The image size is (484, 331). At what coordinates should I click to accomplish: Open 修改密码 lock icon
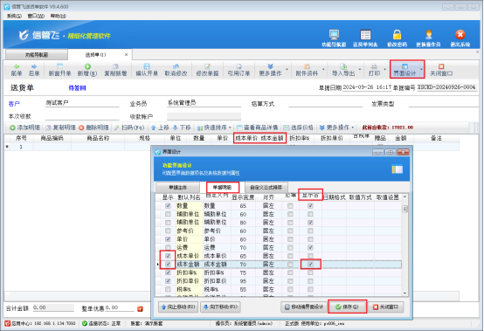(x=397, y=35)
